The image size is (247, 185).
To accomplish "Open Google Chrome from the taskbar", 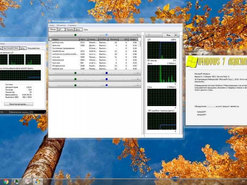I will pyautogui.click(x=6, y=182).
